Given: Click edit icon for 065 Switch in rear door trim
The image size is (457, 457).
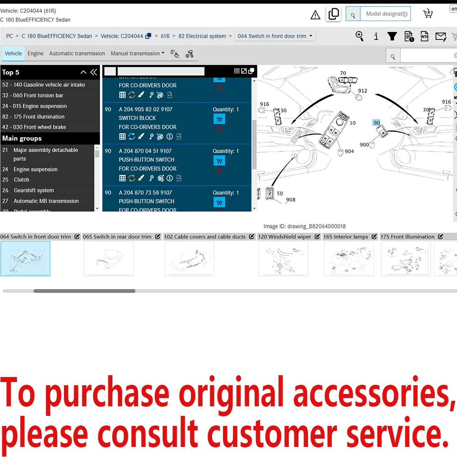Looking at the screenshot, I should click(158, 237).
